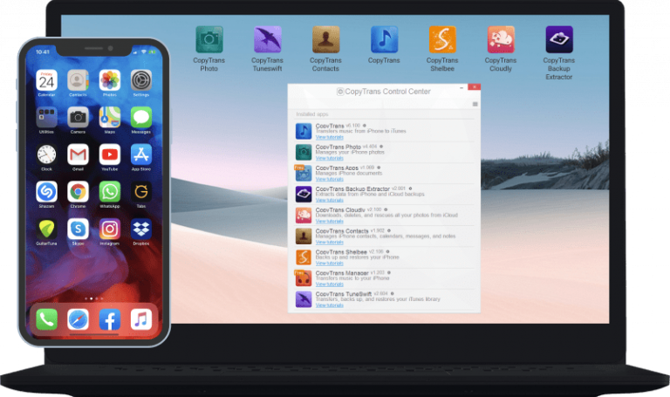Open WhatsApp on the iPhone
The image size is (670, 397).
coord(110,192)
